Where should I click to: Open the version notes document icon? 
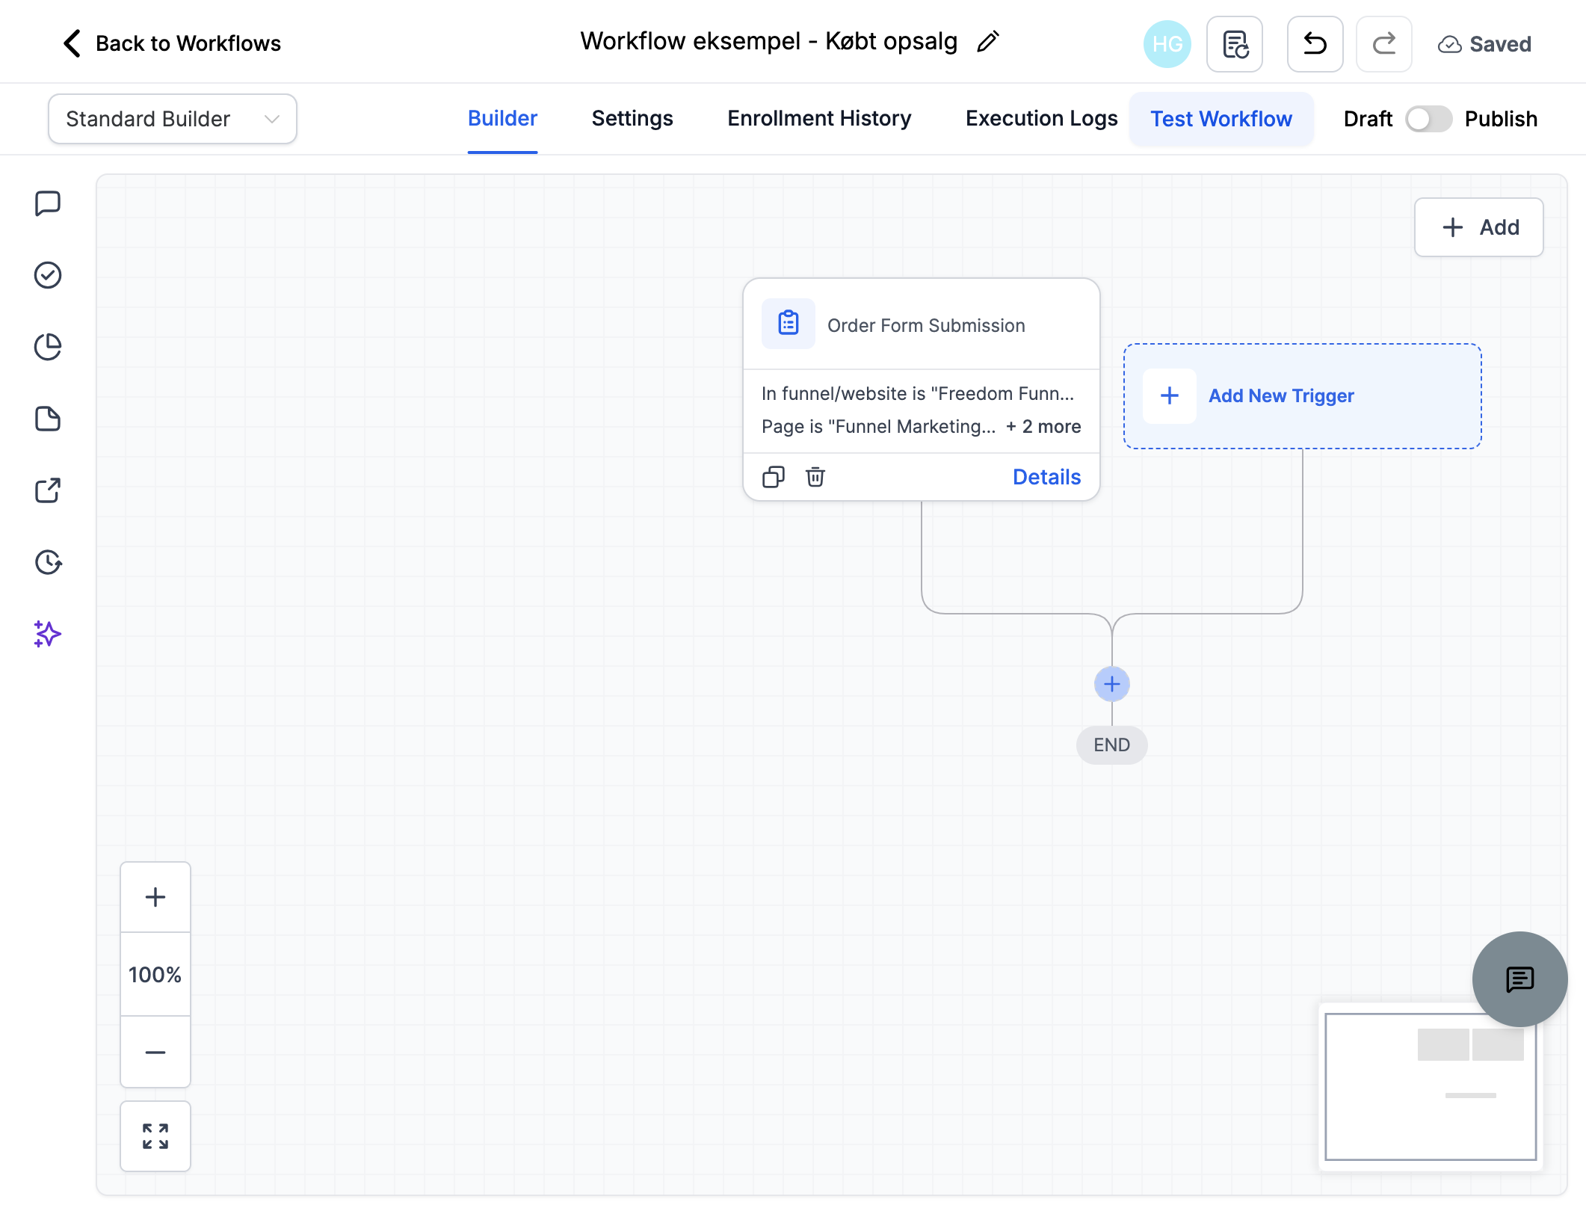pos(1235,44)
